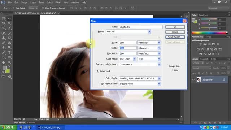The height and width of the screenshot is (130, 231).
Task: Switch to the Paths tab
Action: (x=213, y=59)
